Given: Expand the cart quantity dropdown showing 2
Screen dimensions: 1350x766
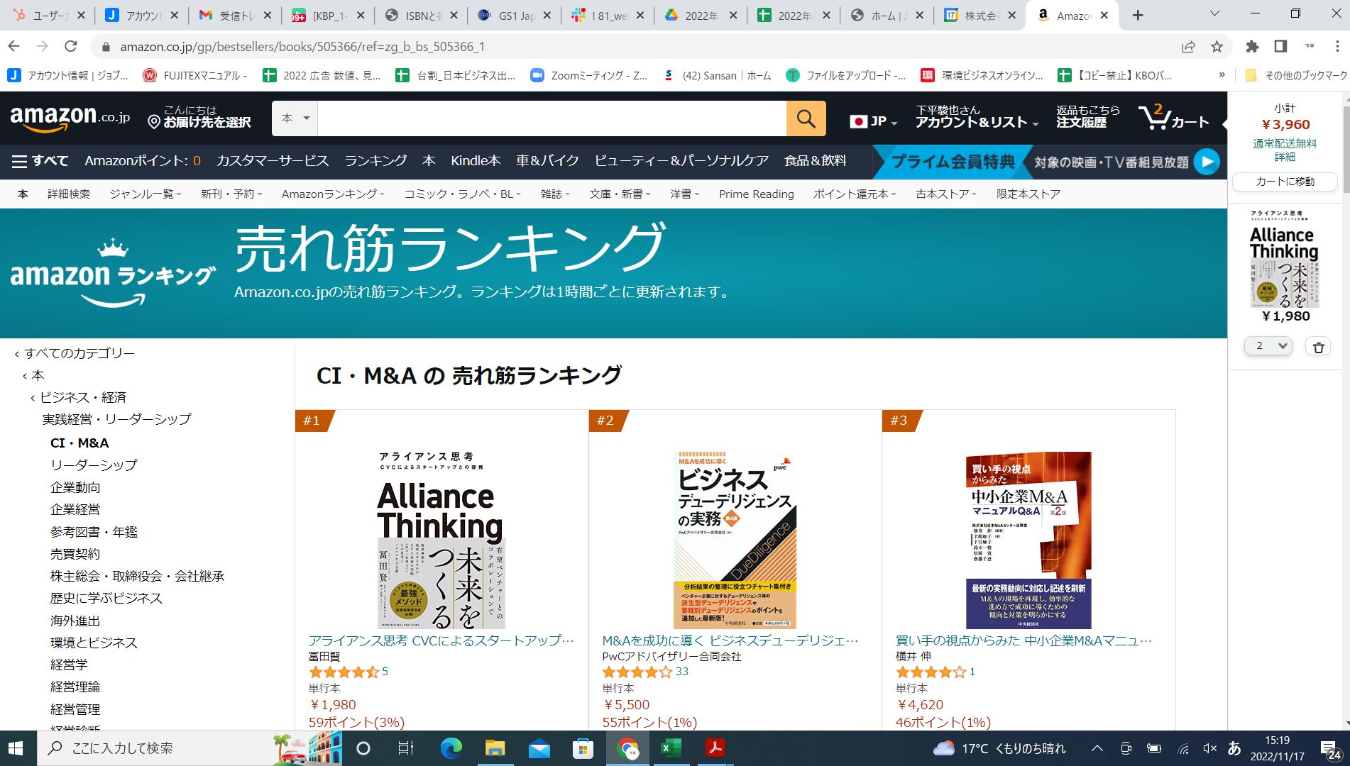Looking at the screenshot, I should click(1268, 346).
